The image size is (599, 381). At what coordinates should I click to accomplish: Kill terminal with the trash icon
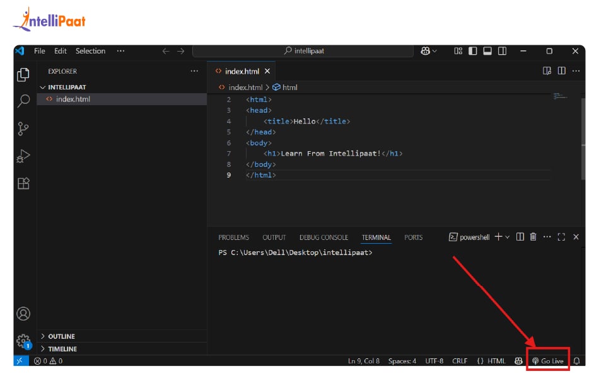click(x=533, y=237)
